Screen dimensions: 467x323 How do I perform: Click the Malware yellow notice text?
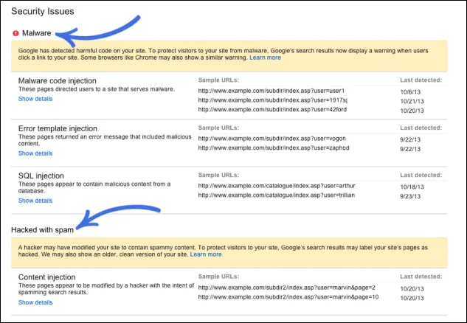pos(223,54)
